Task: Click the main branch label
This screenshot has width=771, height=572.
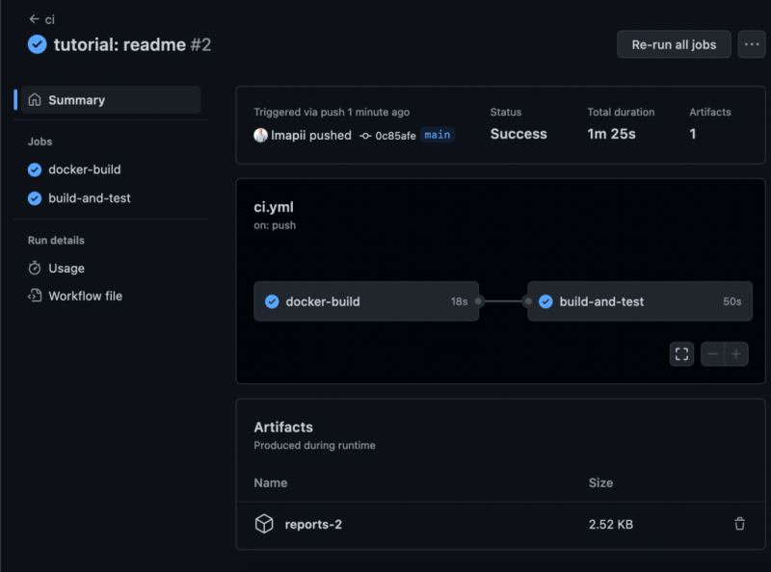Action: click(x=438, y=136)
